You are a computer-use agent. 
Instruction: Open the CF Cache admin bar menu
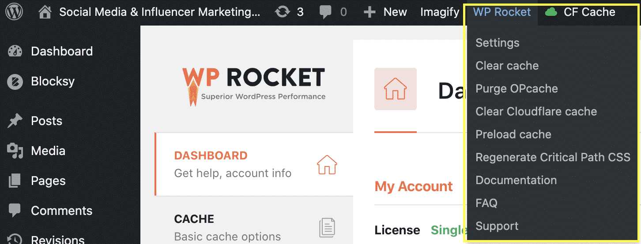580,12
